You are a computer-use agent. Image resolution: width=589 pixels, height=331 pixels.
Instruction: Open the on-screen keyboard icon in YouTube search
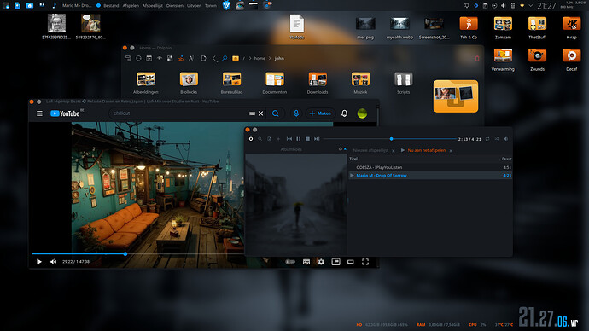pos(252,113)
